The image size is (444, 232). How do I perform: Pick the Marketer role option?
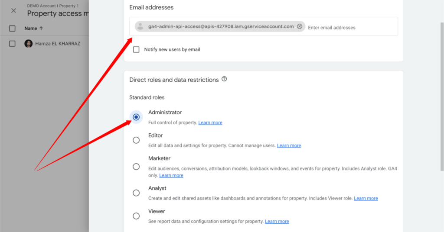[x=136, y=167]
